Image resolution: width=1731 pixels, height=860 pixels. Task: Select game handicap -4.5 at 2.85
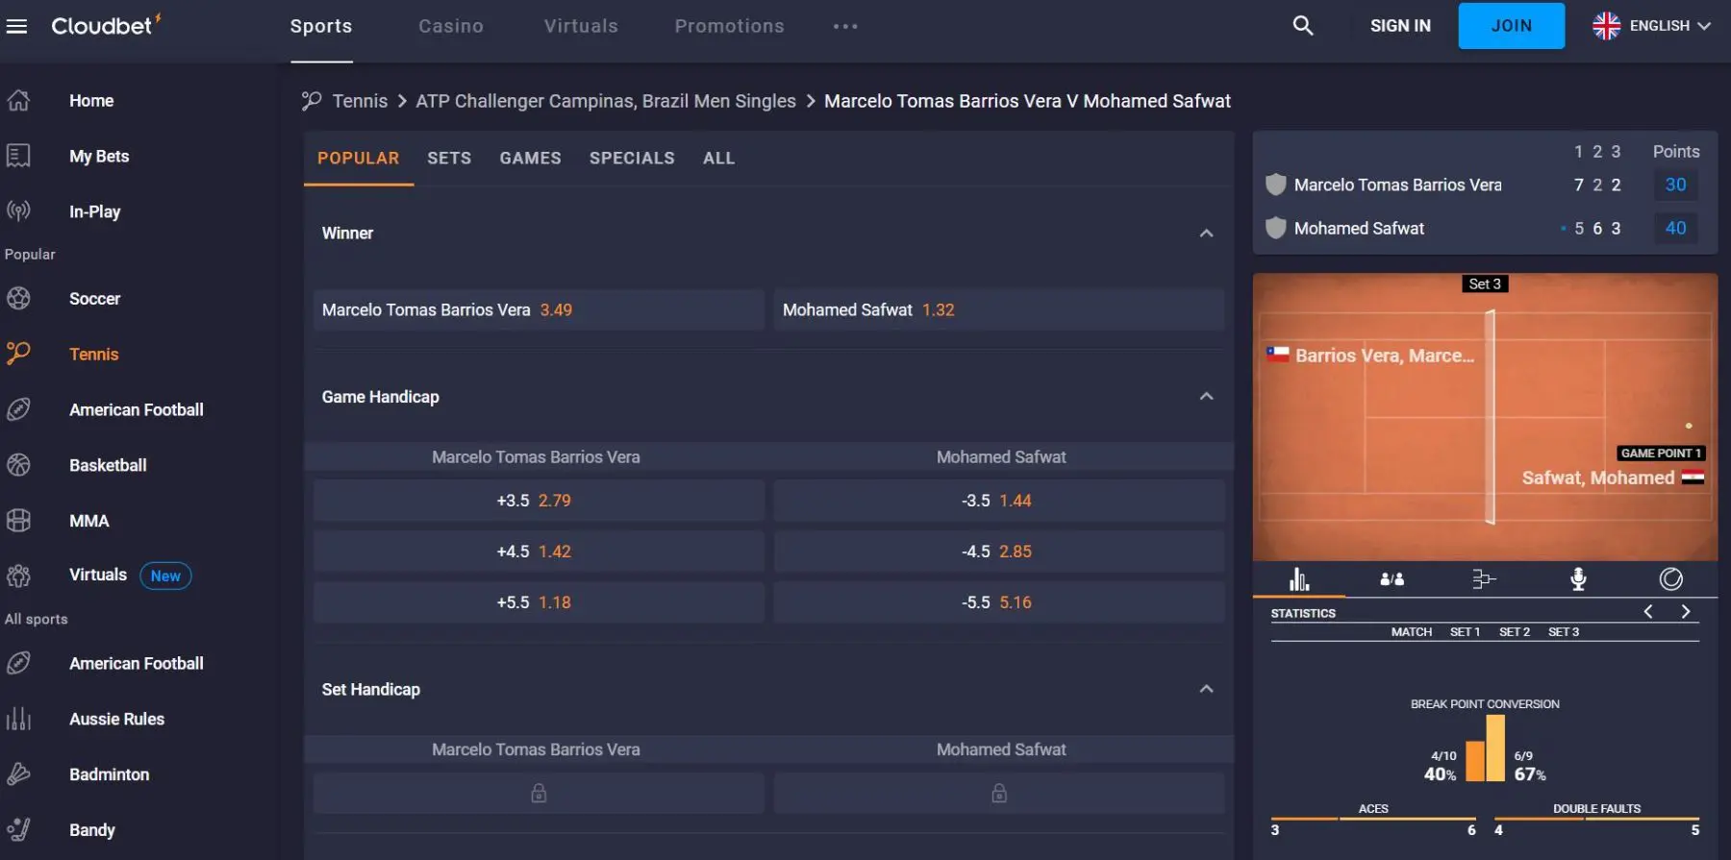(x=999, y=552)
